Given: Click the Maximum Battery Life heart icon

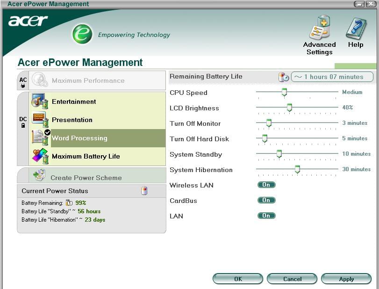Looking at the screenshot, I should pos(40,156).
